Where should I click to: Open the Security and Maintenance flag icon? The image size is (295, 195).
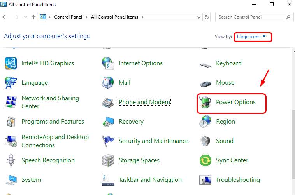tap(108, 141)
